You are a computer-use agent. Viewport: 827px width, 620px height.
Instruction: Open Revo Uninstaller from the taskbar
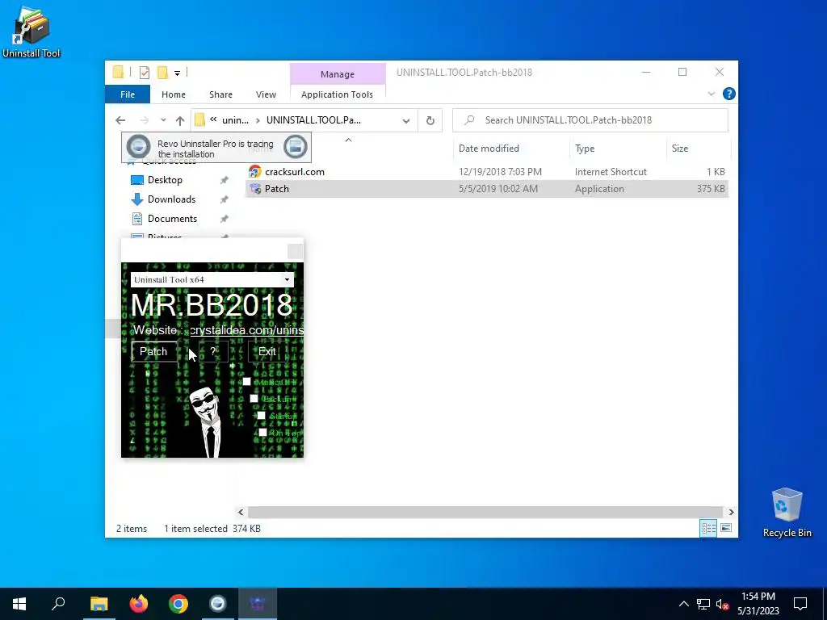coord(218,604)
